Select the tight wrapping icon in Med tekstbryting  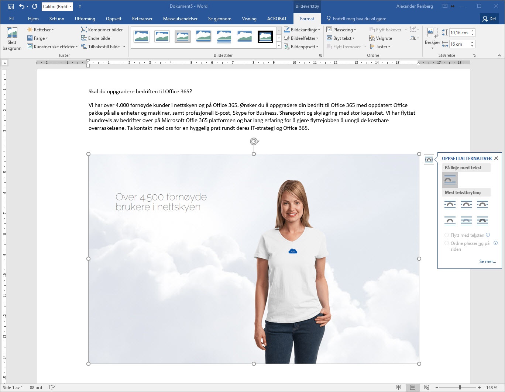tap(466, 204)
